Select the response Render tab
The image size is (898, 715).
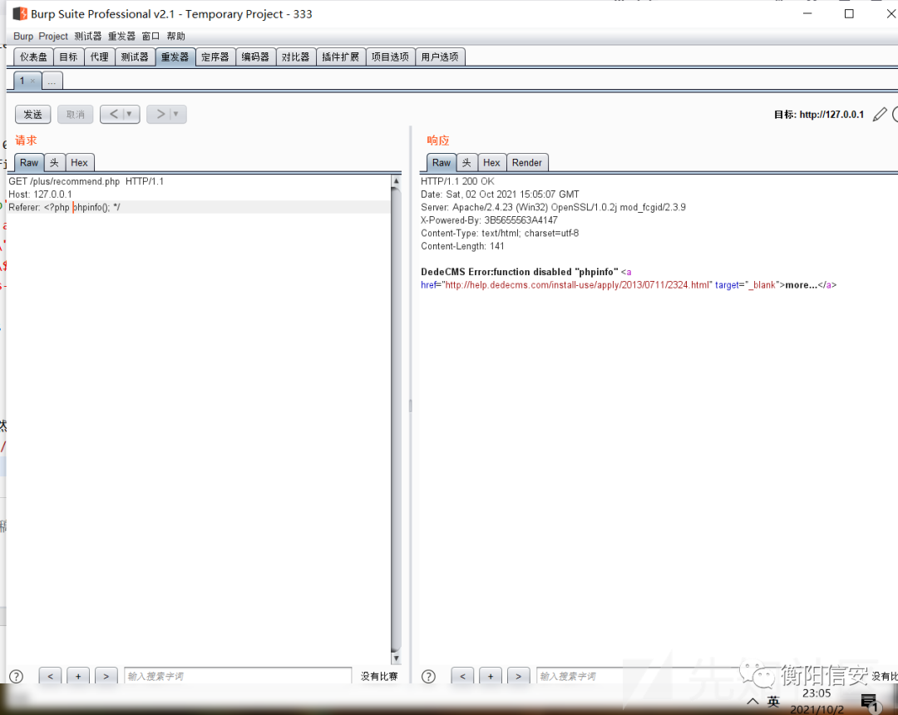click(x=527, y=163)
